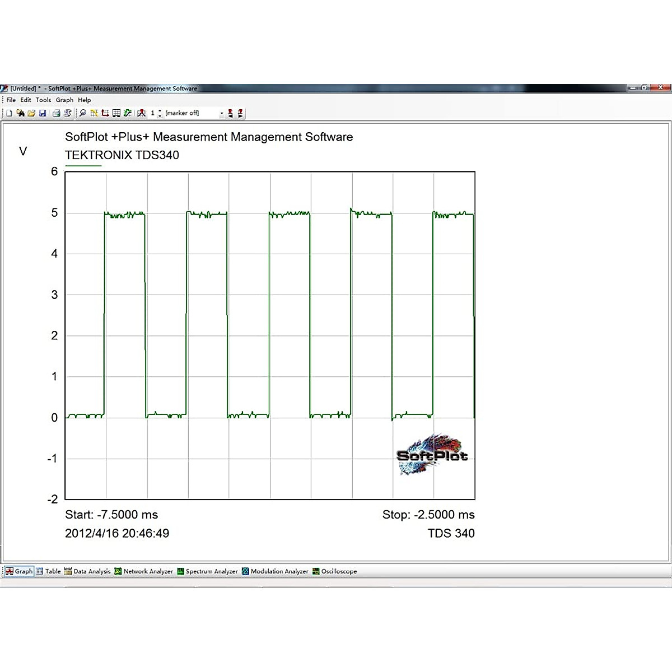This screenshot has height=672, width=672.
Task: Click the red grid icon in the toolbar
Action: pos(105,113)
